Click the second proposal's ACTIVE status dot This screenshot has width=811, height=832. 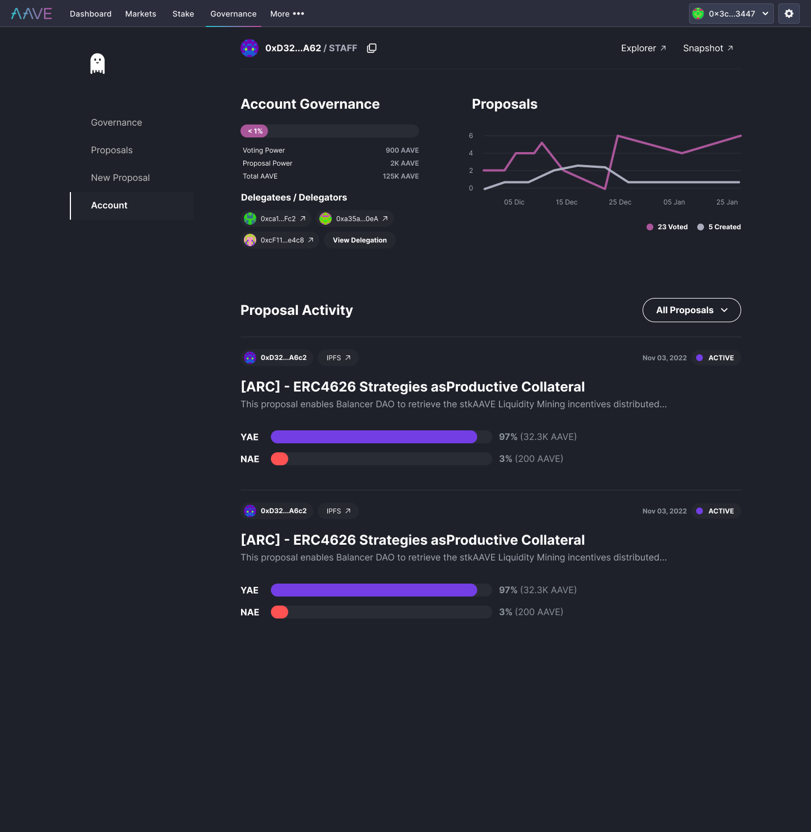699,511
